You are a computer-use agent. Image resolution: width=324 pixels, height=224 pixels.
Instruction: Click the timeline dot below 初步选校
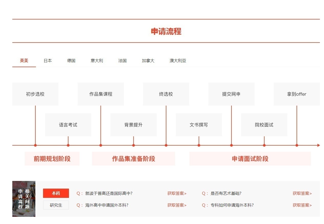pyautogui.click(x=35, y=145)
